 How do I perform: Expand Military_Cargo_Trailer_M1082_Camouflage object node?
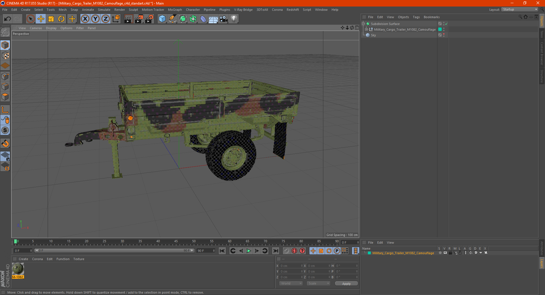tap(366, 29)
